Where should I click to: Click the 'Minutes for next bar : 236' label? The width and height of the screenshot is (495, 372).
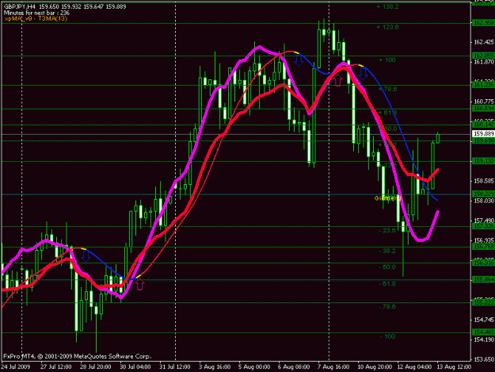coord(36,13)
